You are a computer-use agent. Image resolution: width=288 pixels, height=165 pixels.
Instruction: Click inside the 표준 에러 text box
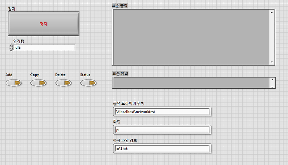click(192, 83)
